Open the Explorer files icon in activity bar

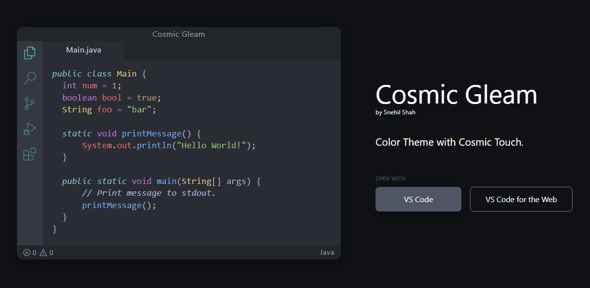point(30,52)
